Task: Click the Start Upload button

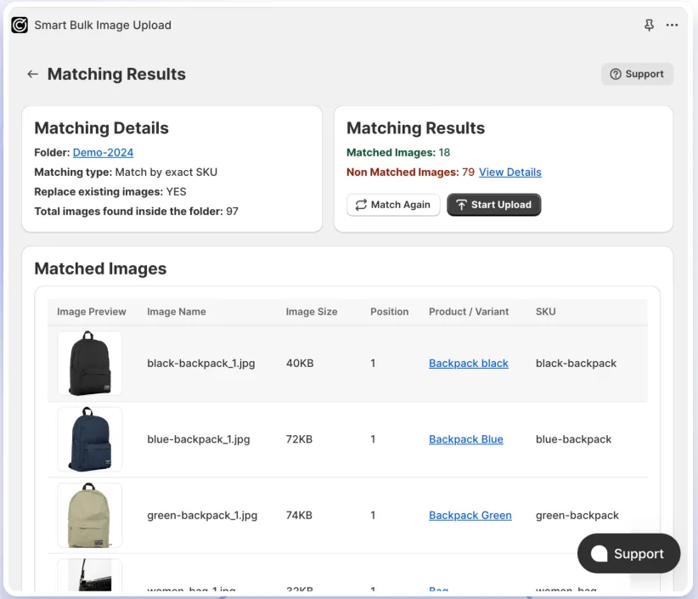Action: (x=493, y=205)
